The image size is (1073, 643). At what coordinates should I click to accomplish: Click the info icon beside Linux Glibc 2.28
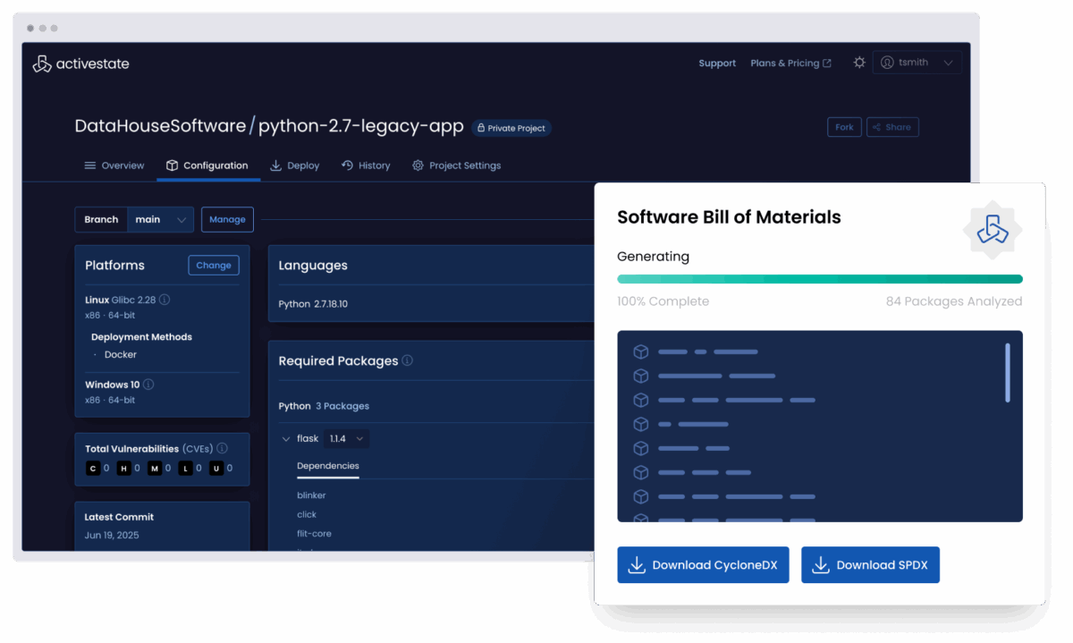point(165,300)
